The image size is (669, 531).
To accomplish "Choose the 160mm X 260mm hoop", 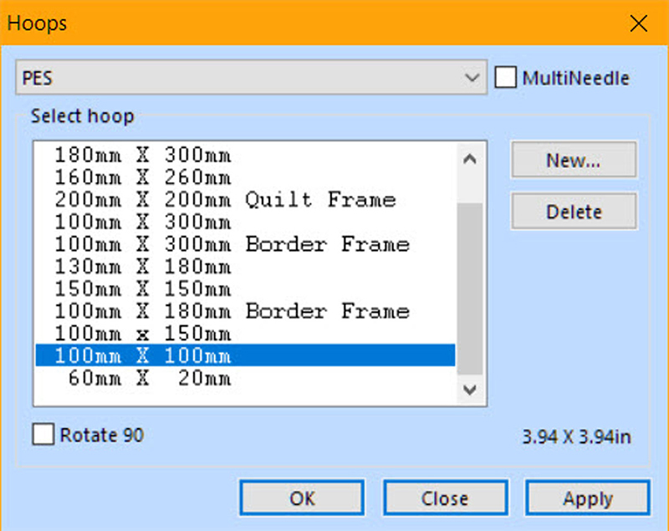I will pyautogui.click(x=142, y=177).
